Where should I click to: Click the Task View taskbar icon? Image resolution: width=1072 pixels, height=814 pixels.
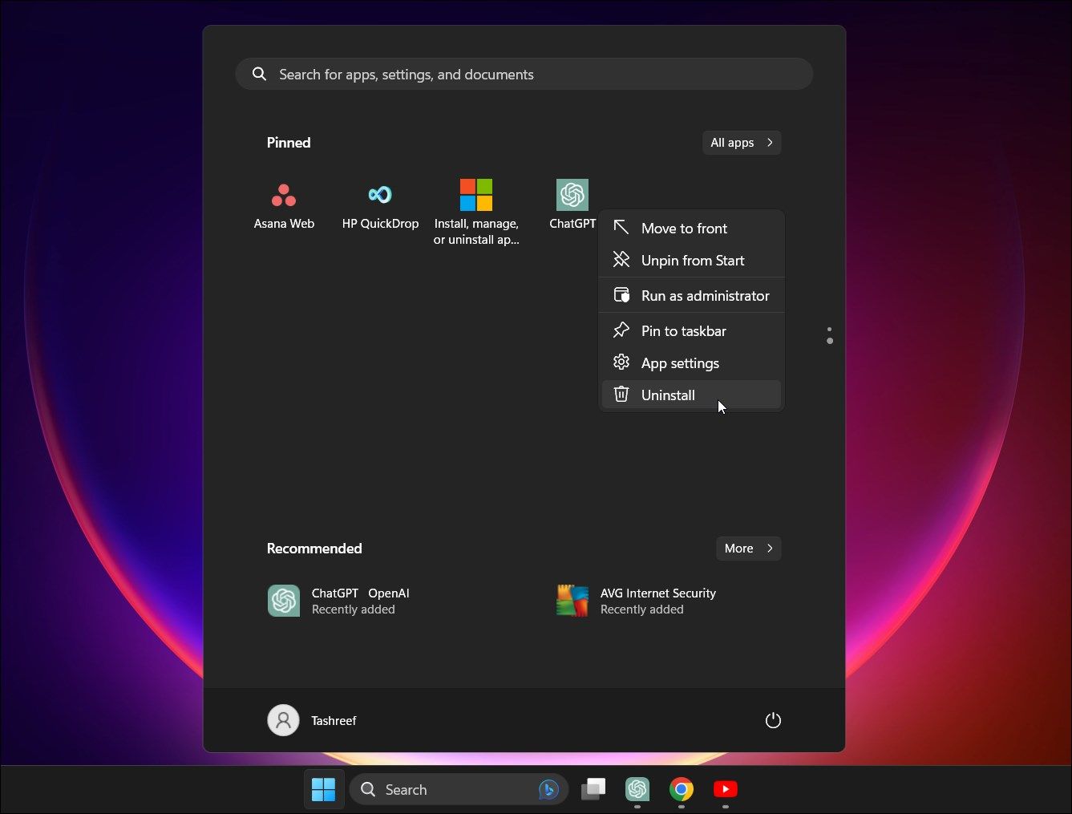coord(593,789)
